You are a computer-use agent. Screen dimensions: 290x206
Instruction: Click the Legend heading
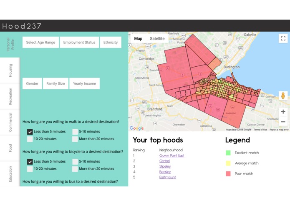pyautogui.click(x=237, y=140)
